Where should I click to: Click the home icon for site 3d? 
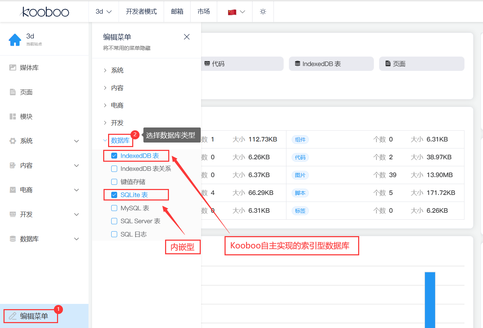tap(15, 40)
